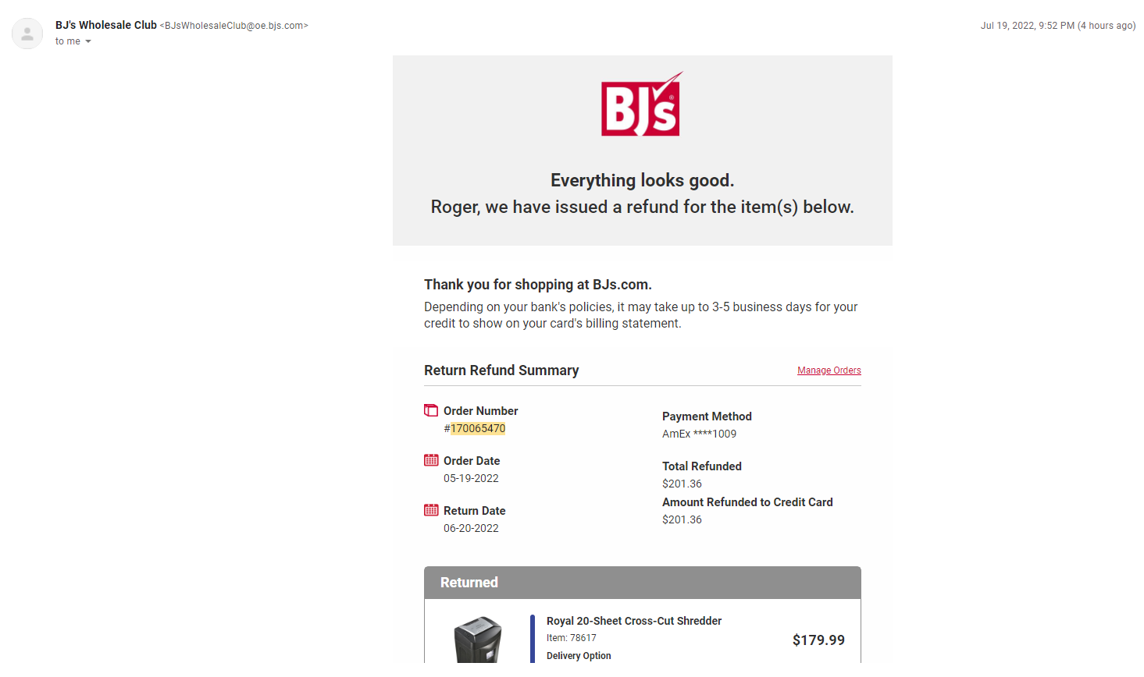1144x677 pixels.
Task: Click the AmEx ****1009 payment method text
Action: tap(700, 434)
